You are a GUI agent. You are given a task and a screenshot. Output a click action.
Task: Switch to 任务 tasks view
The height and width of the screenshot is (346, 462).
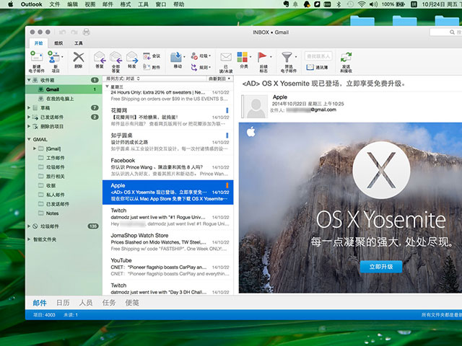(x=109, y=303)
